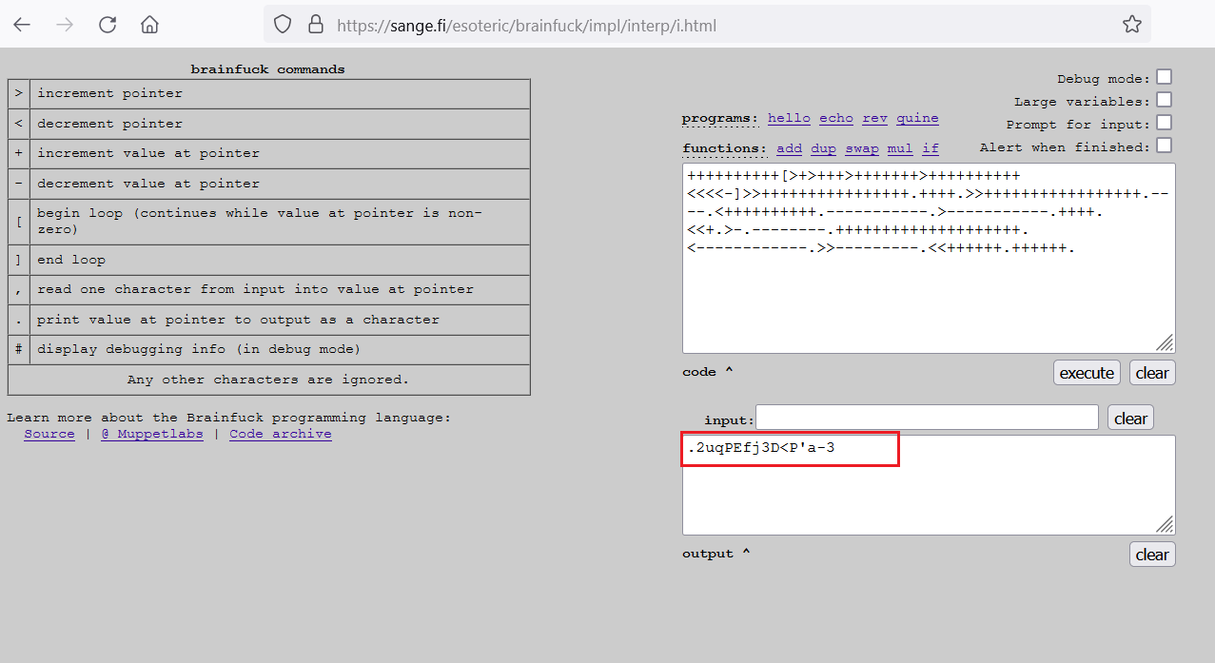The image size is (1215, 663).
Task: Check the Prompt for input option
Action: point(1164,123)
